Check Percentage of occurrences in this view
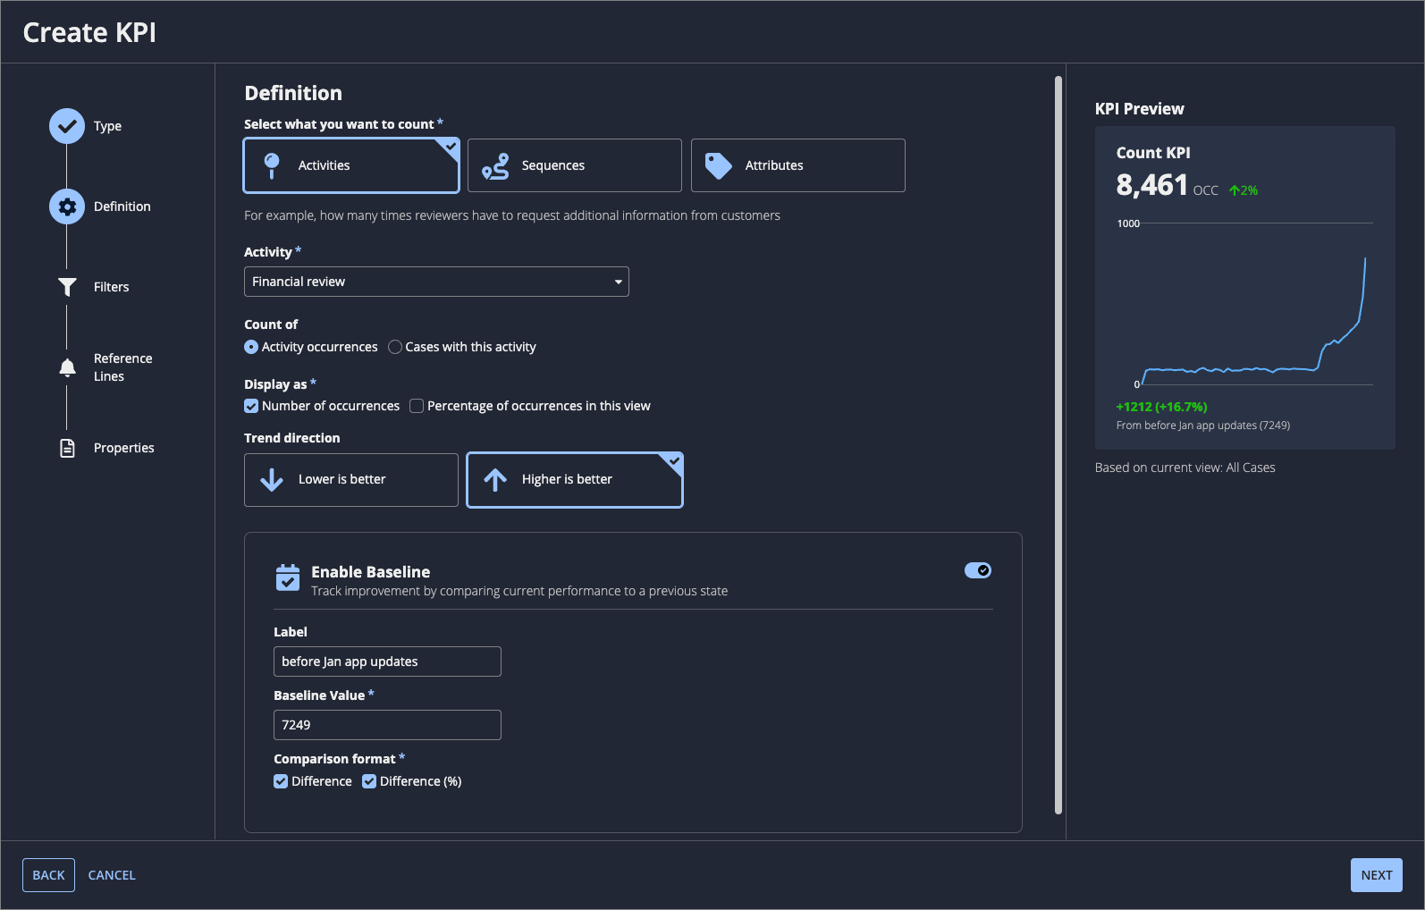This screenshot has height=910, width=1425. tap(417, 406)
